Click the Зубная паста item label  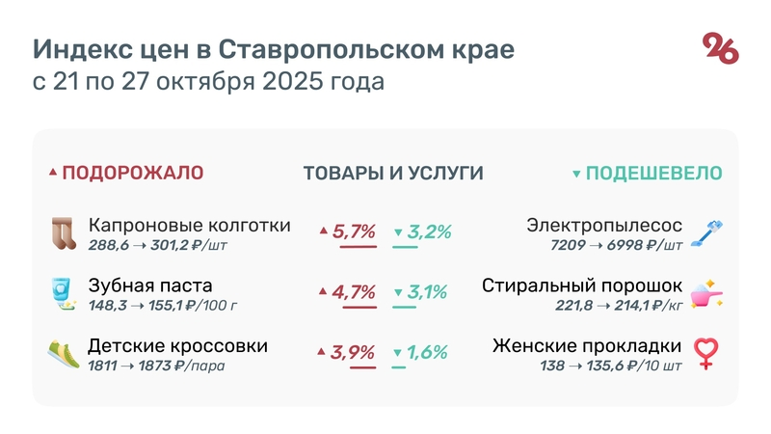150,285
